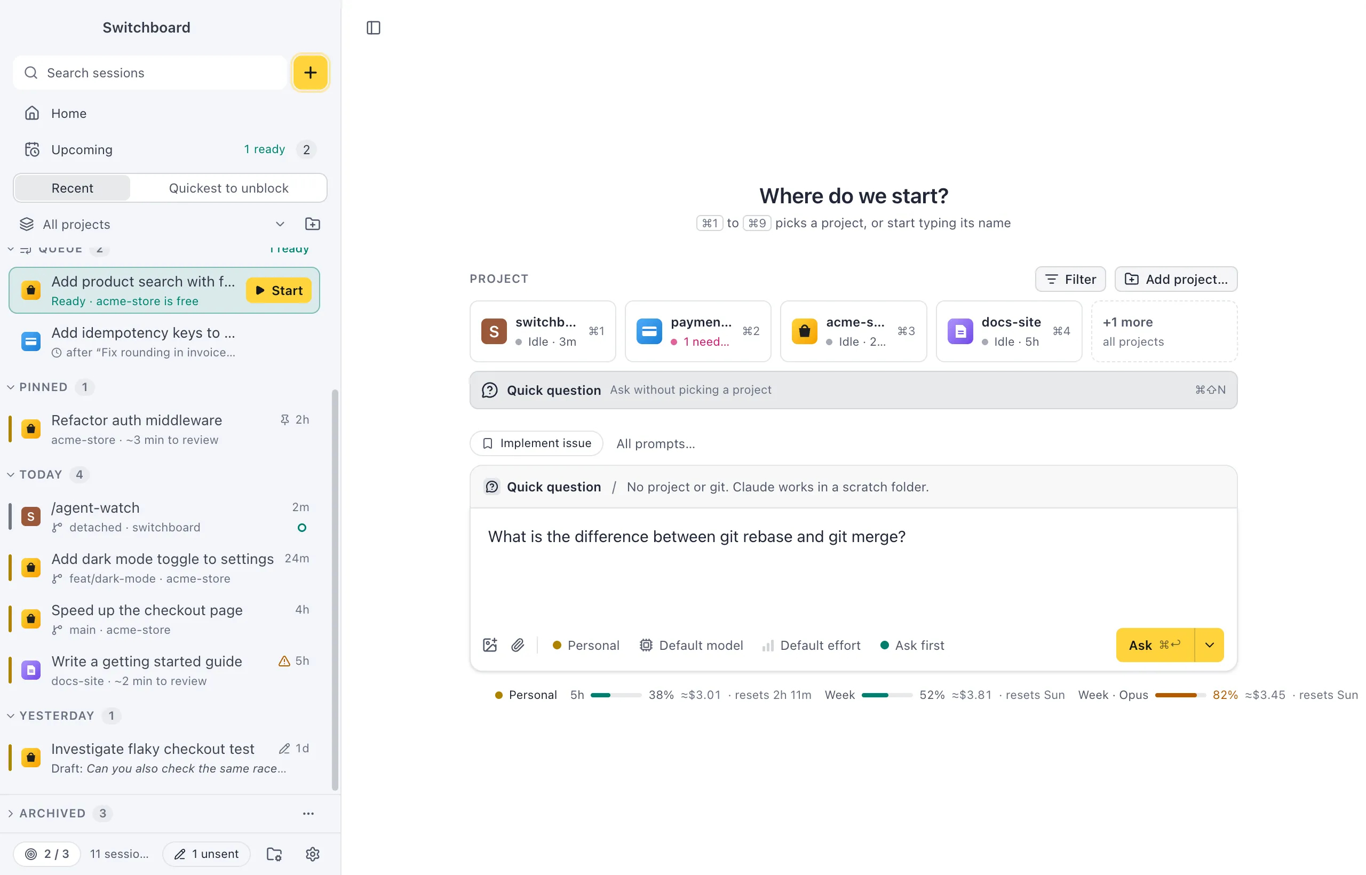The width and height of the screenshot is (1366, 875).
Task: Open Add idempotency keys queued session
Action: 164,341
